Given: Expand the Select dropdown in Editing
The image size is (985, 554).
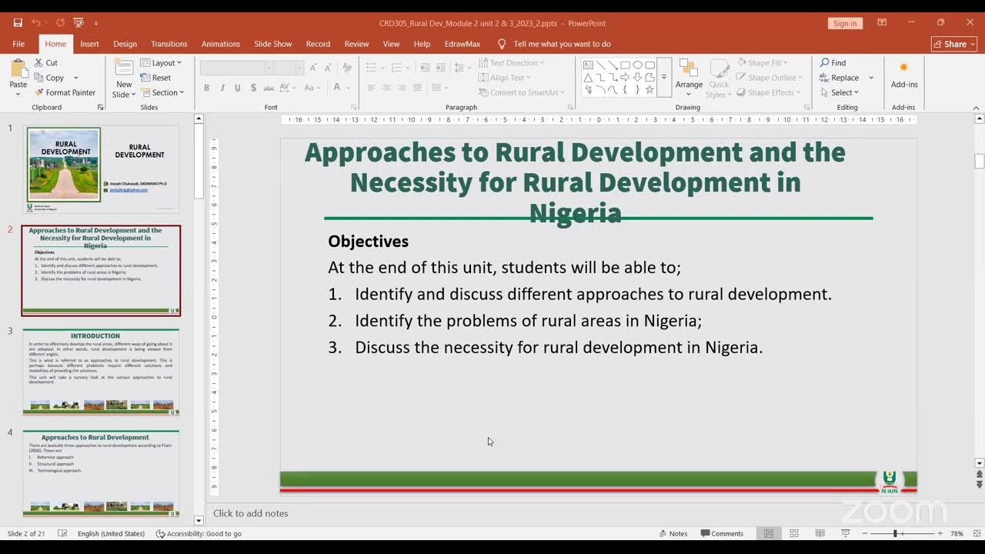Looking at the screenshot, I should point(839,92).
